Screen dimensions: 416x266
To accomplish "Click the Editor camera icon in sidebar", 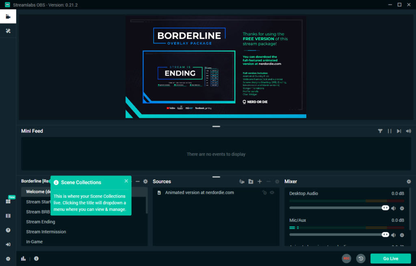I will [8, 17].
